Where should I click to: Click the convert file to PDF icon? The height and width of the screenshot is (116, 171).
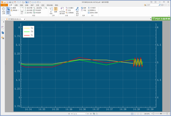tap(62, 11)
